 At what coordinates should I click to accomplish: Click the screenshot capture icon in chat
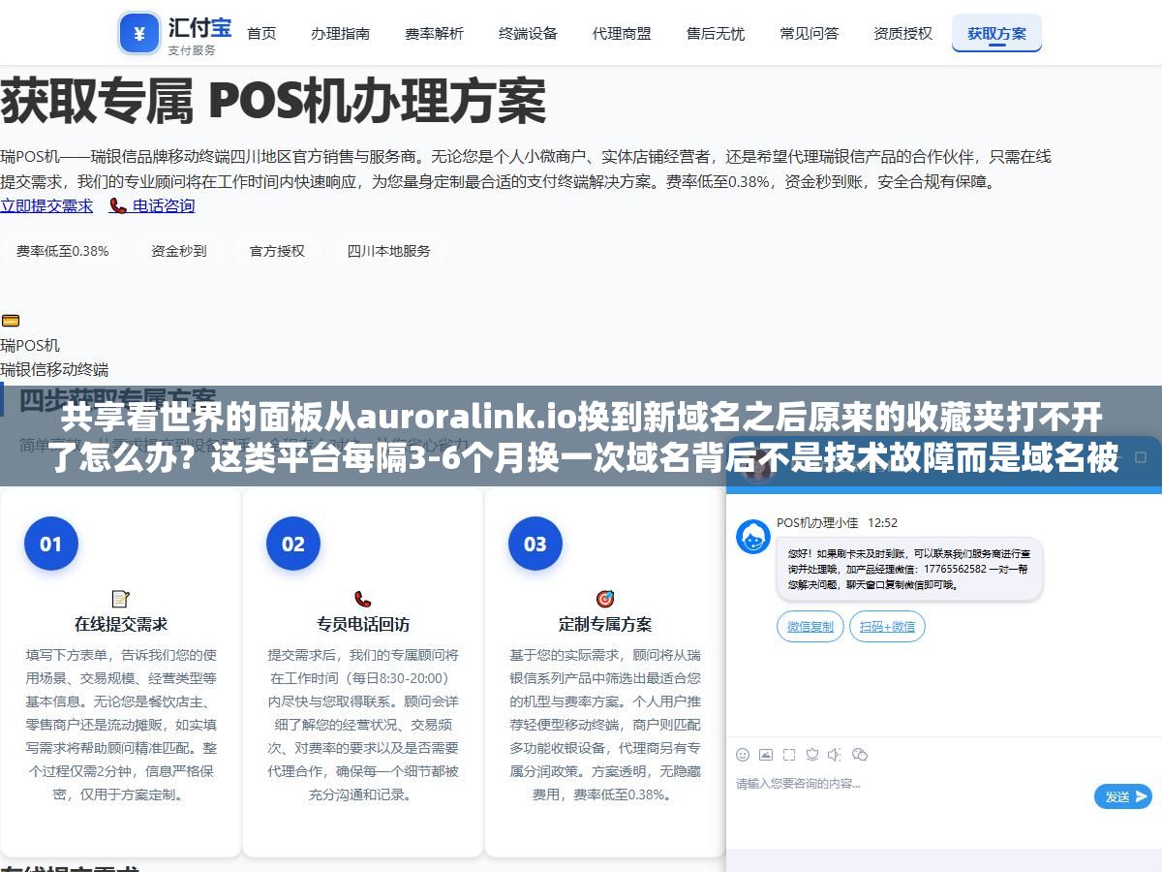pyautogui.click(x=789, y=755)
